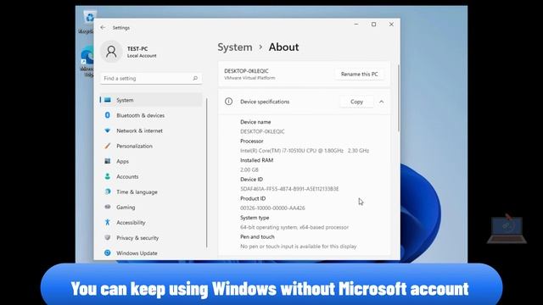
Task: Select Personalization in the sidebar
Action: pos(151,146)
